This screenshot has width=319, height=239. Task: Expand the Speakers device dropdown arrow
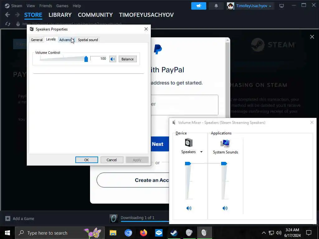202,152
